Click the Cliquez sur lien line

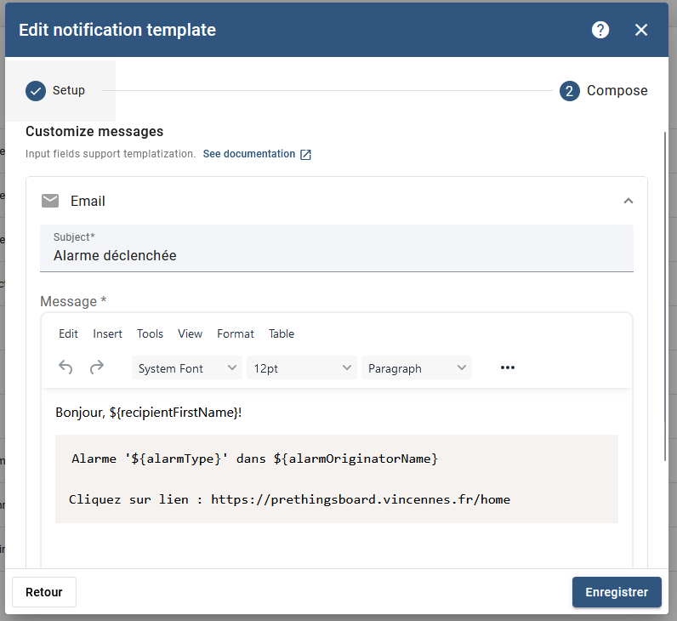point(289,499)
